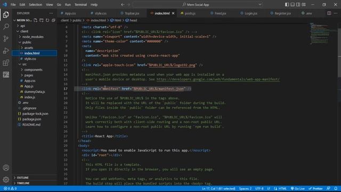Screen dimensions: 341x192
Task: Click the developers.google.com manifest link
Action: 218,79
